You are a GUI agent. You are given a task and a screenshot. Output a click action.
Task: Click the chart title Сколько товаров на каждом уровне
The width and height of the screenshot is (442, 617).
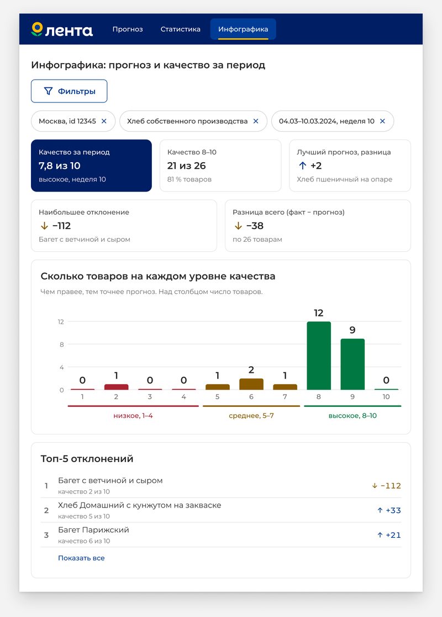(x=158, y=276)
